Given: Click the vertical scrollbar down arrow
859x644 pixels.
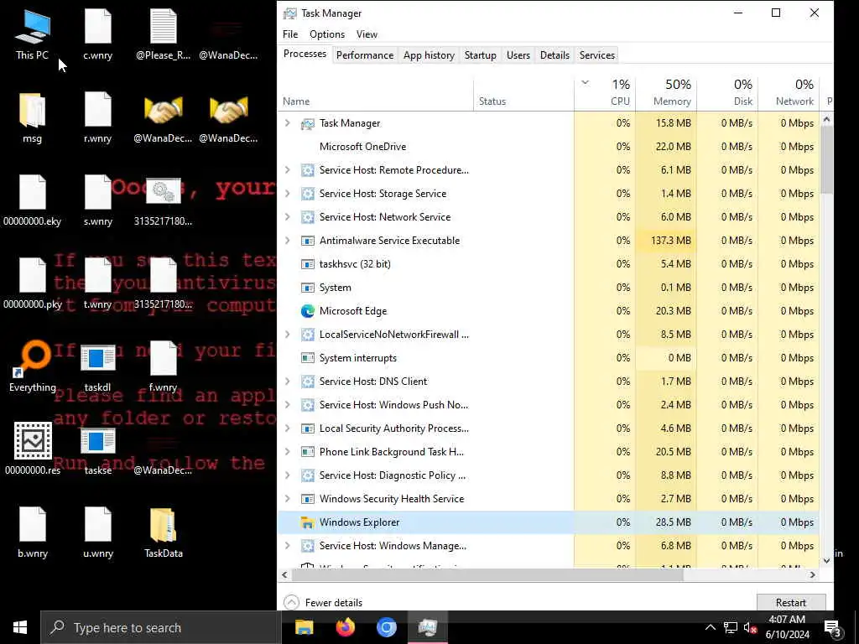Looking at the screenshot, I should point(826,561).
